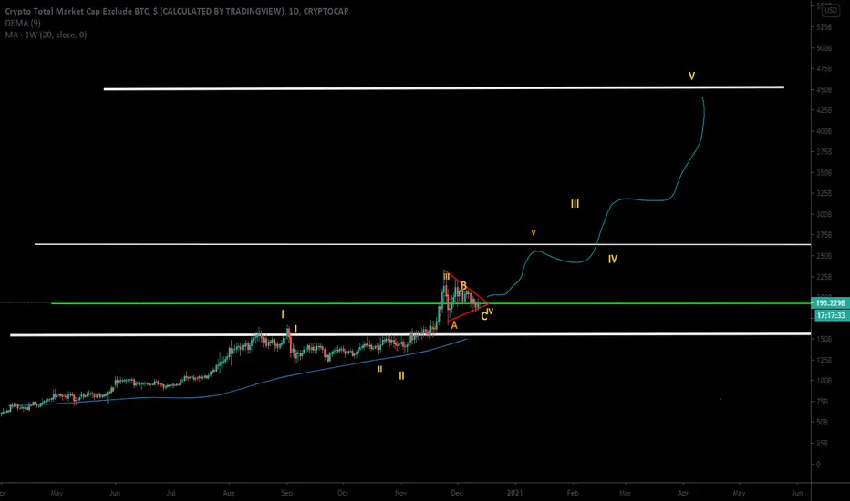
Task: Select the MA 1W (20, close, 0) legend
Action: [x=47, y=36]
